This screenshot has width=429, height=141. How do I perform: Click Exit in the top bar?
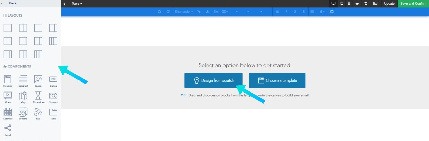[376, 3]
